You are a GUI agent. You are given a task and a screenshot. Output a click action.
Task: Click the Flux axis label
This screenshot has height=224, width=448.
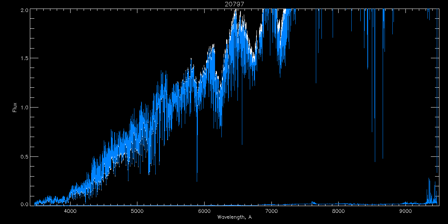pos(15,107)
